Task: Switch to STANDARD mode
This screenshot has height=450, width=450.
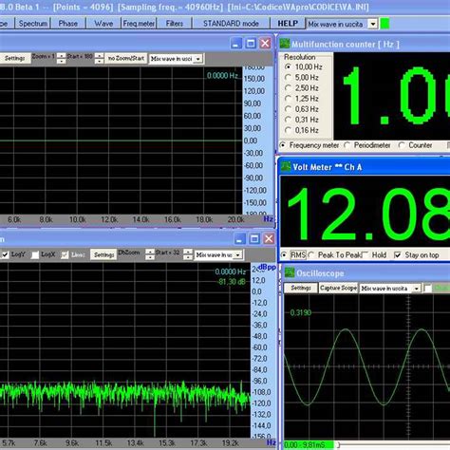Action: click(x=231, y=24)
